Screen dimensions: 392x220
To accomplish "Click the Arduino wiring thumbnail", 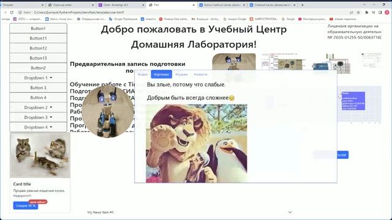I will (x=331, y=64).
